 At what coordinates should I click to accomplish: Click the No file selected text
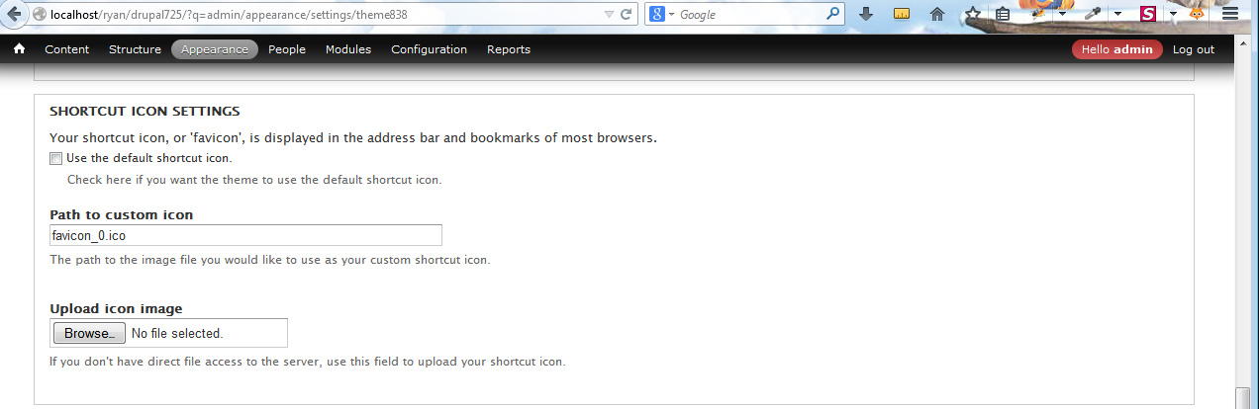[177, 334]
